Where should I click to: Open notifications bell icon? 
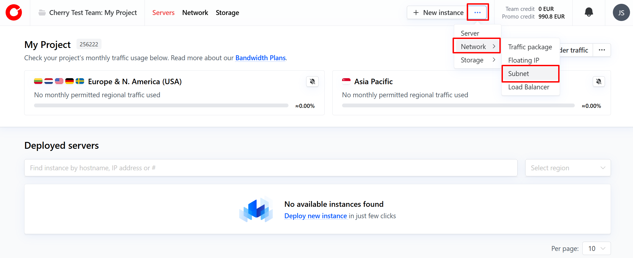tap(589, 12)
